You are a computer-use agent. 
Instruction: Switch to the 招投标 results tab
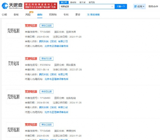tap(53, 15)
